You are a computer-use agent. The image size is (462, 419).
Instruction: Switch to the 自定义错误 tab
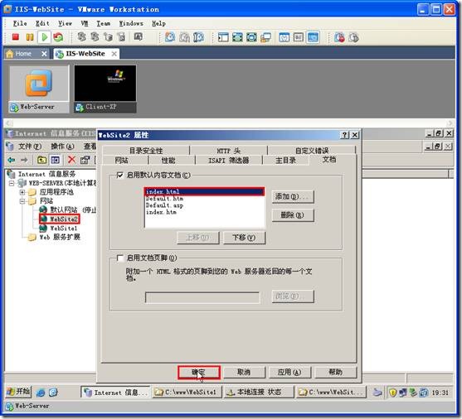(312, 151)
